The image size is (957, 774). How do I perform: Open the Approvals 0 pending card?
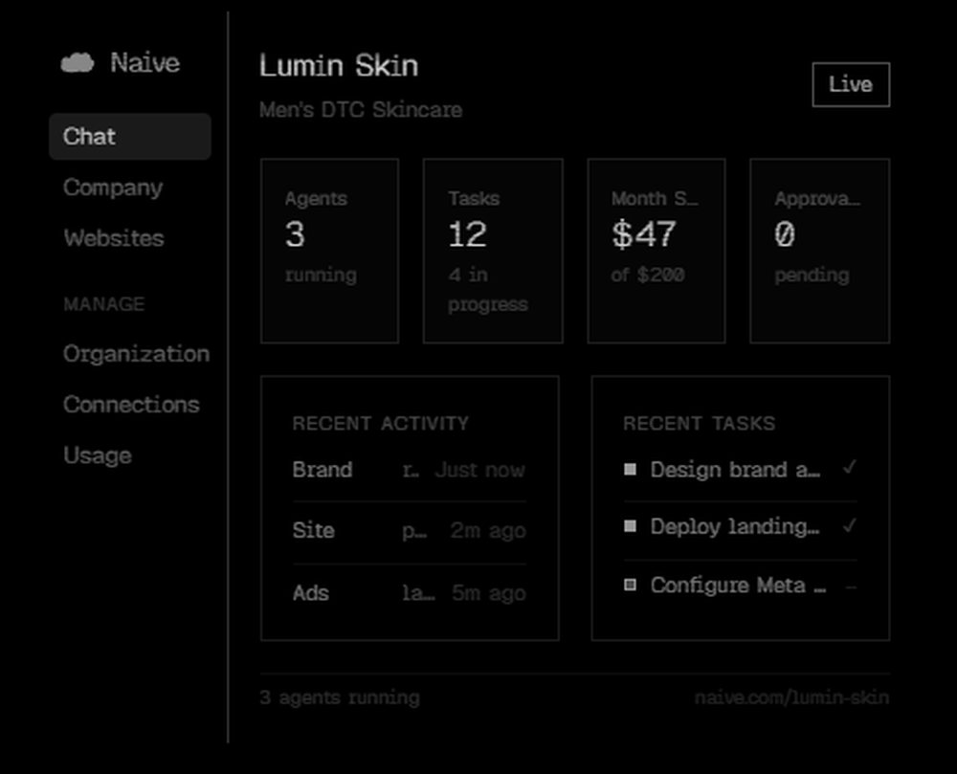tap(820, 251)
